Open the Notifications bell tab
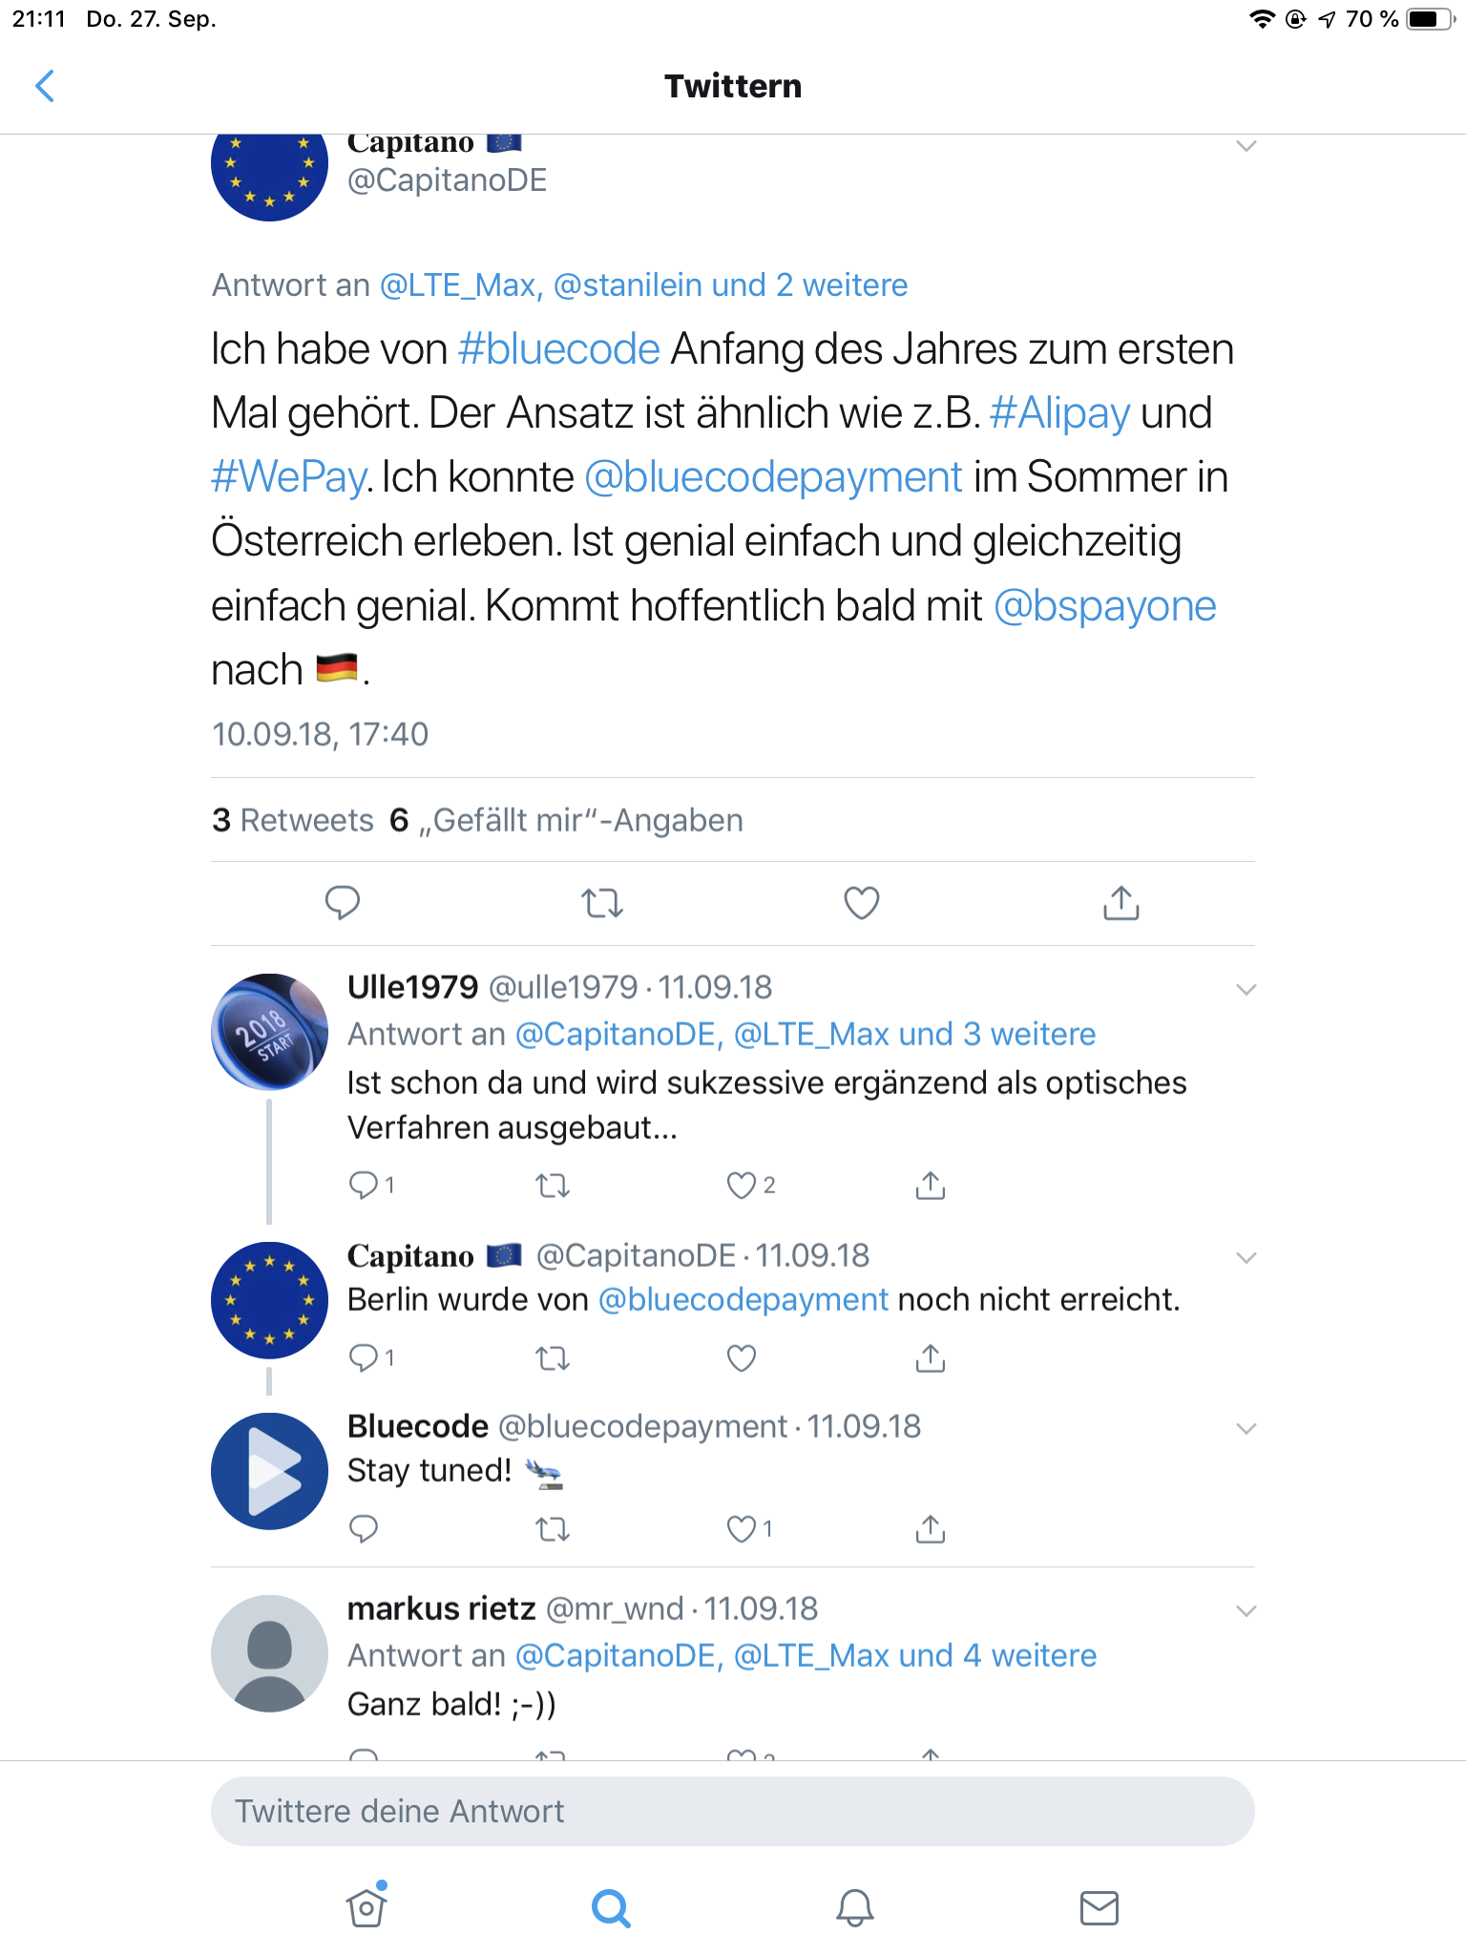The image size is (1466, 1955). [855, 1907]
